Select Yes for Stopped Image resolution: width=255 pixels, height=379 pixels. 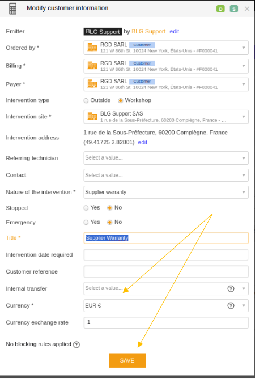pyautogui.click(x=86, y=208)
